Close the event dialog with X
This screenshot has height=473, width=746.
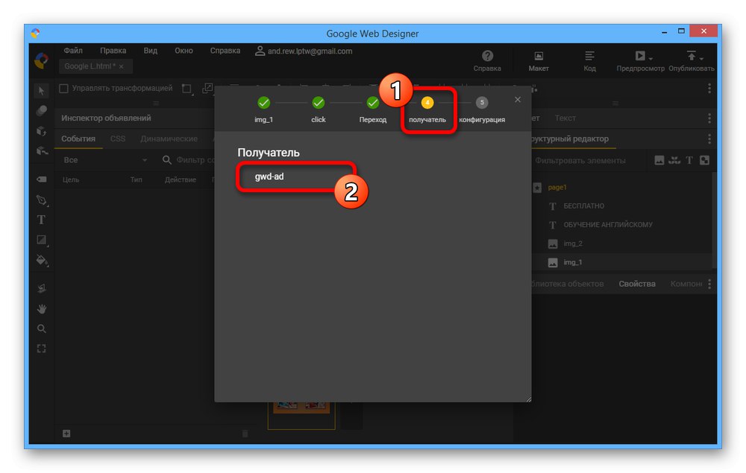(x=518, y=100)
